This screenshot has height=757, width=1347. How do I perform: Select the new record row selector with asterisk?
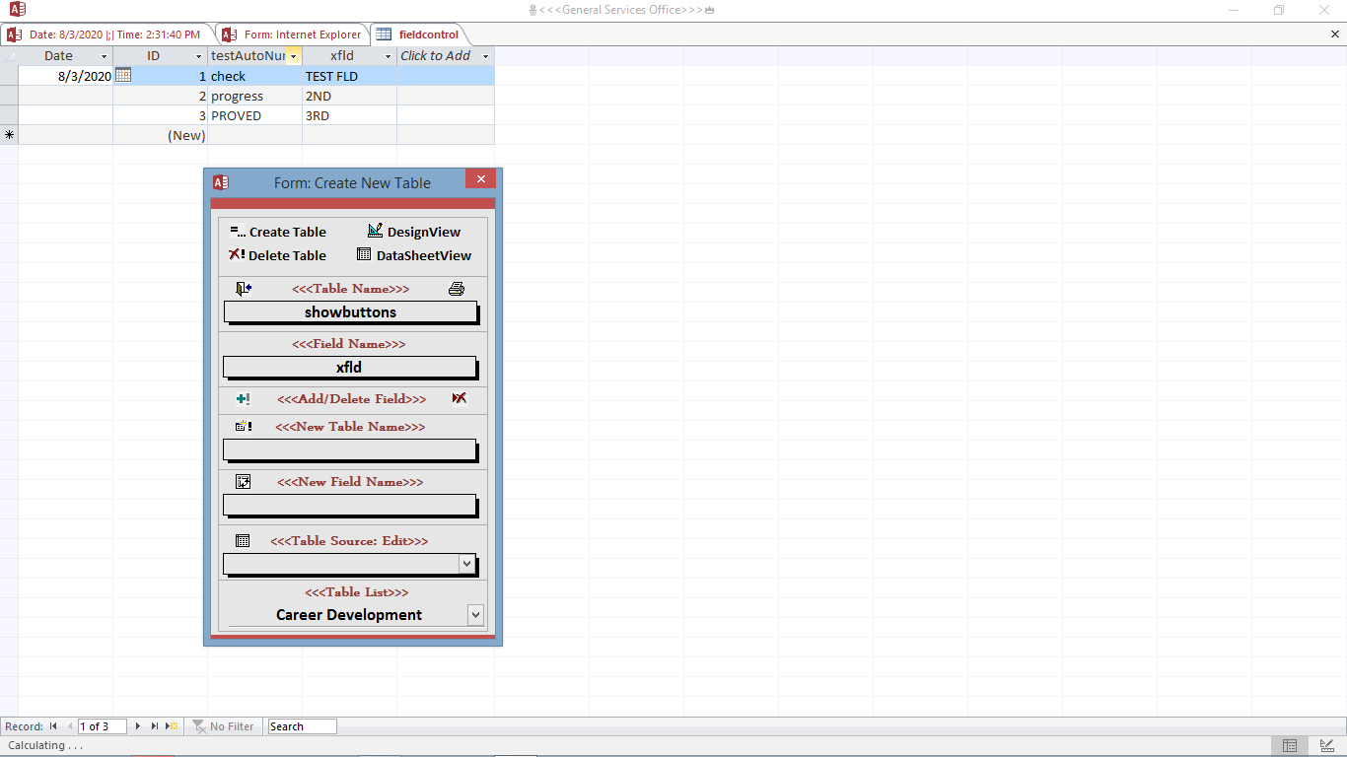(x=9, y=135)
